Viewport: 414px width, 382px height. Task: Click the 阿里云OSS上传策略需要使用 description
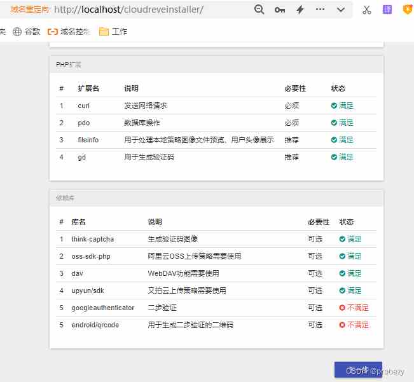(195, 256)
